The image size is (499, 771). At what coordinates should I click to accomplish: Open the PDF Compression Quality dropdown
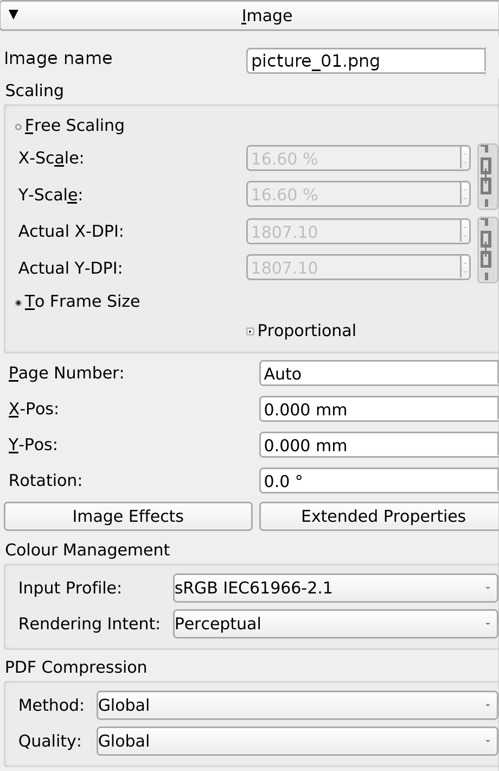297,741
